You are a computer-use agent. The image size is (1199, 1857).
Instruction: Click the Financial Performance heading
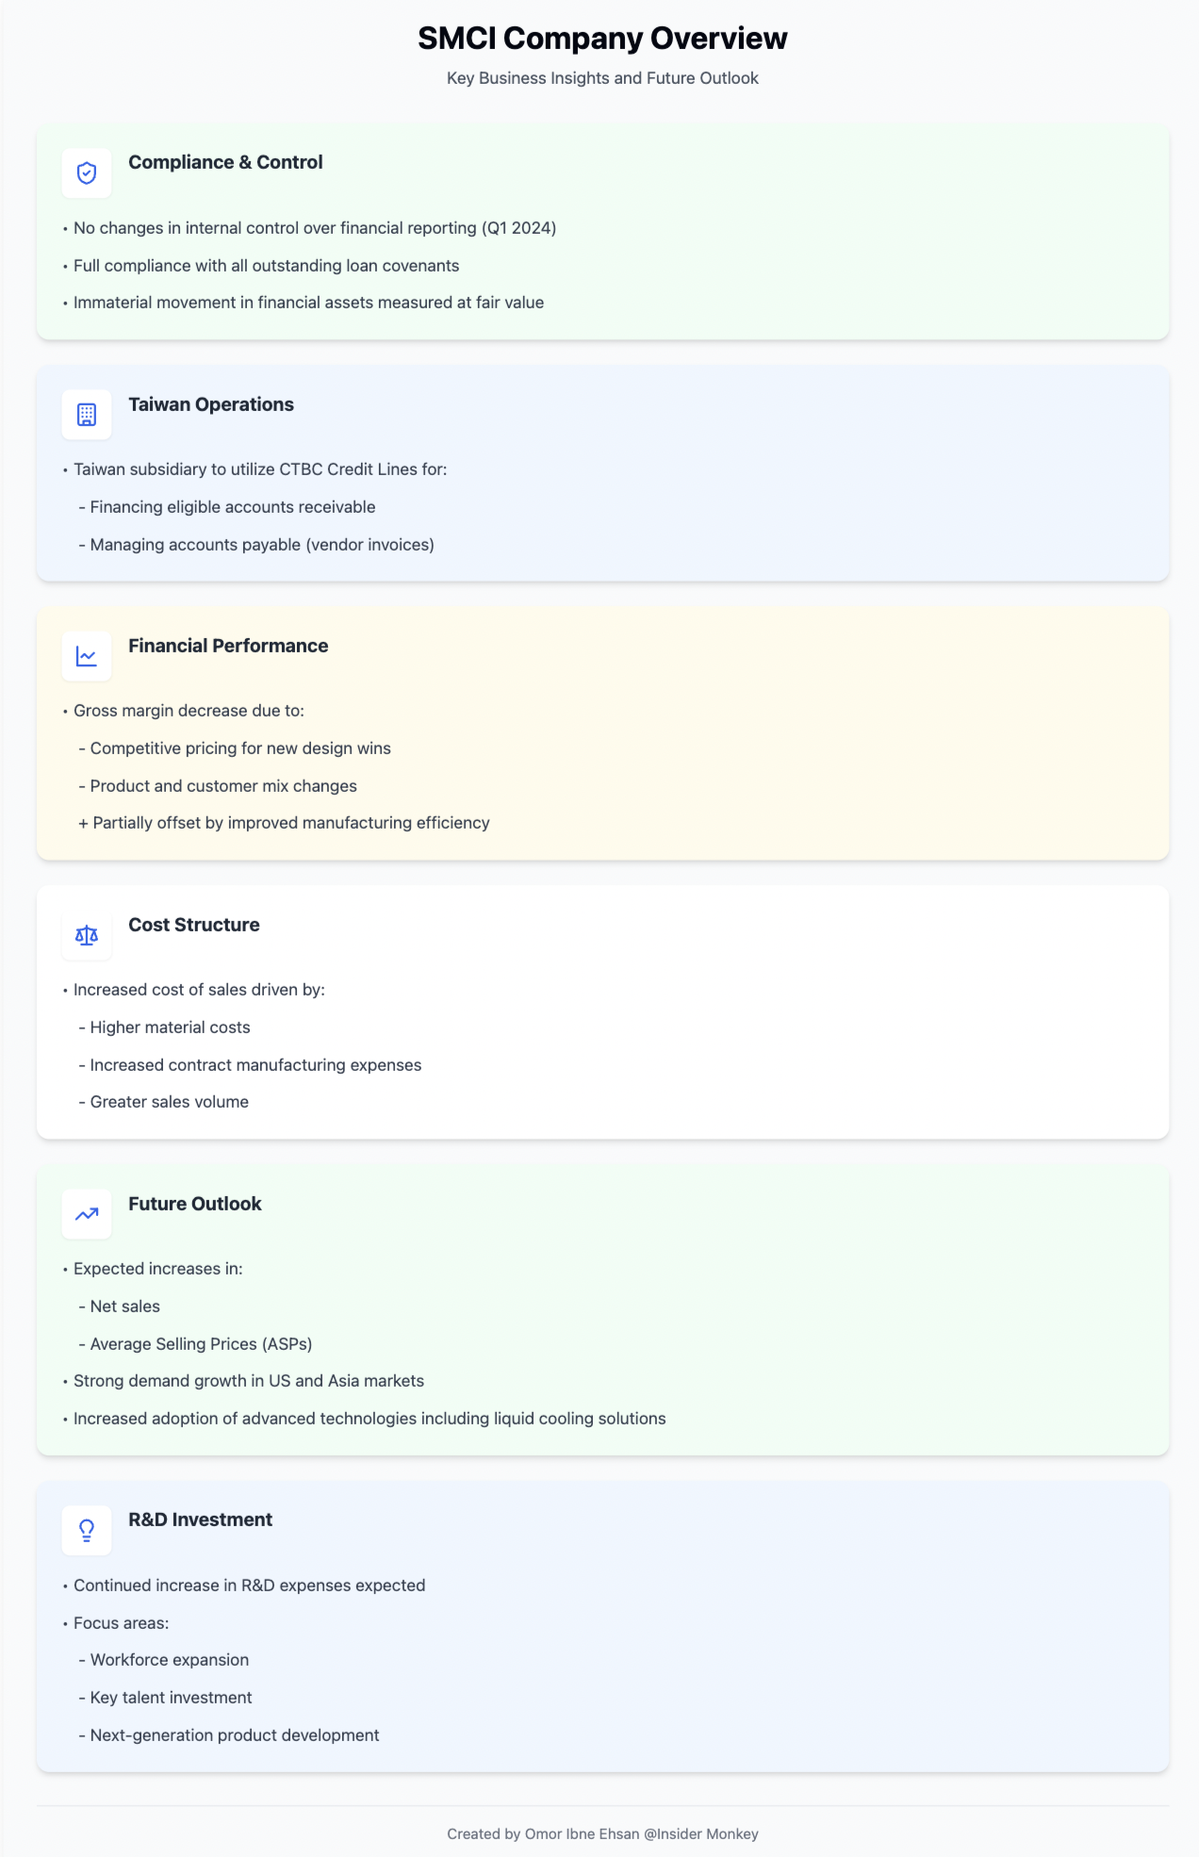pos(228,646)
